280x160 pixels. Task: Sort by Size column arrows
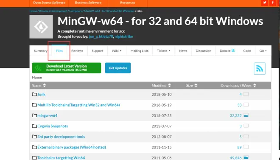[x=196, y=85]
